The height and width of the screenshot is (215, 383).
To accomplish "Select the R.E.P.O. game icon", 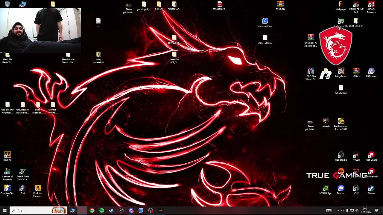I will pyautogui.click(x=7, y=156).
